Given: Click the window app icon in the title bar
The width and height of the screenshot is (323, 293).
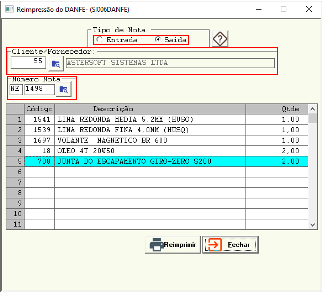Looking at the screenshot, I should tap(9, 9).
